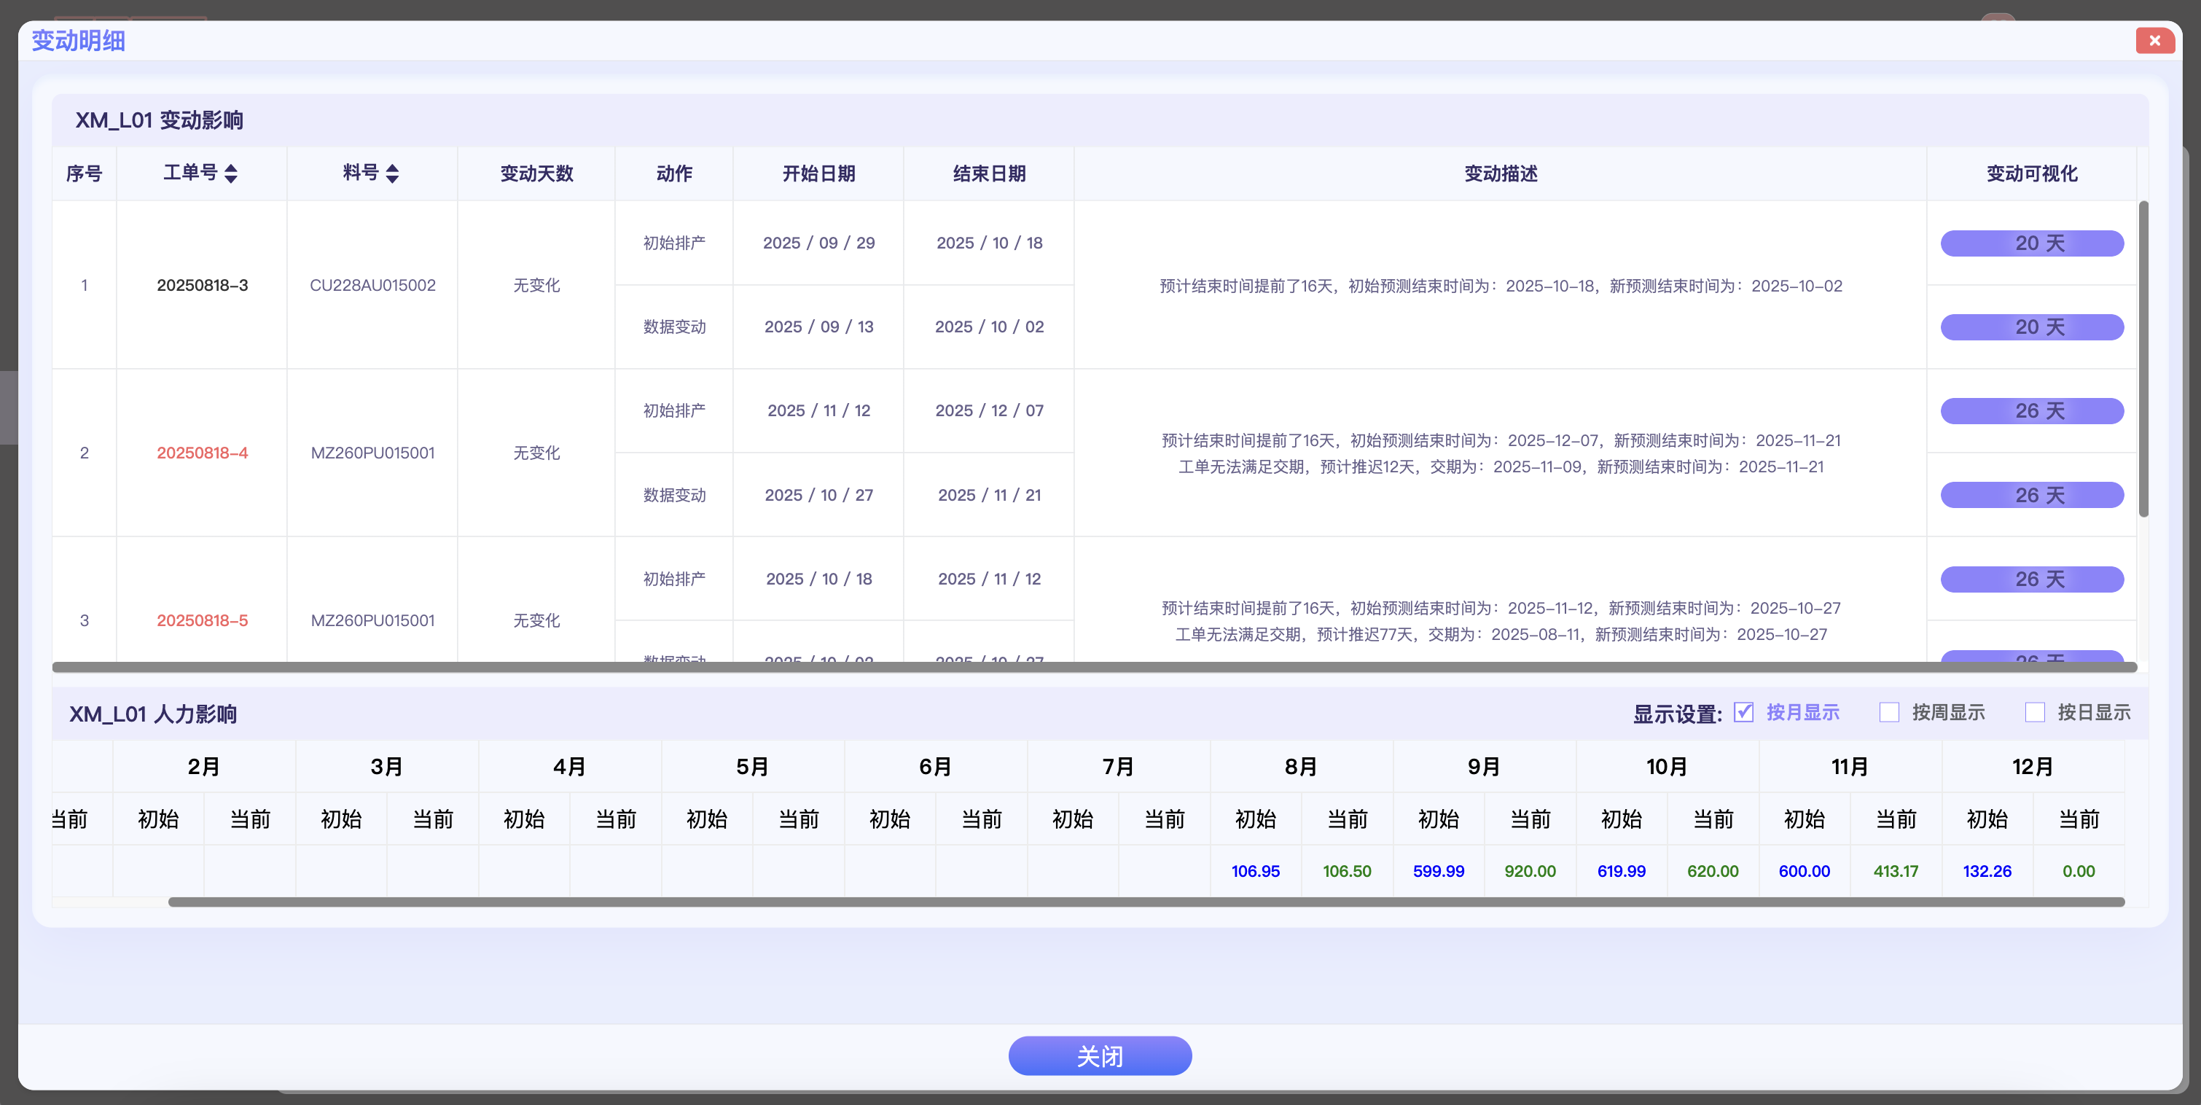Viewport: 2201px width, 1105px height.
Task: Click 10月 month column header
Action: (1666, 767)
